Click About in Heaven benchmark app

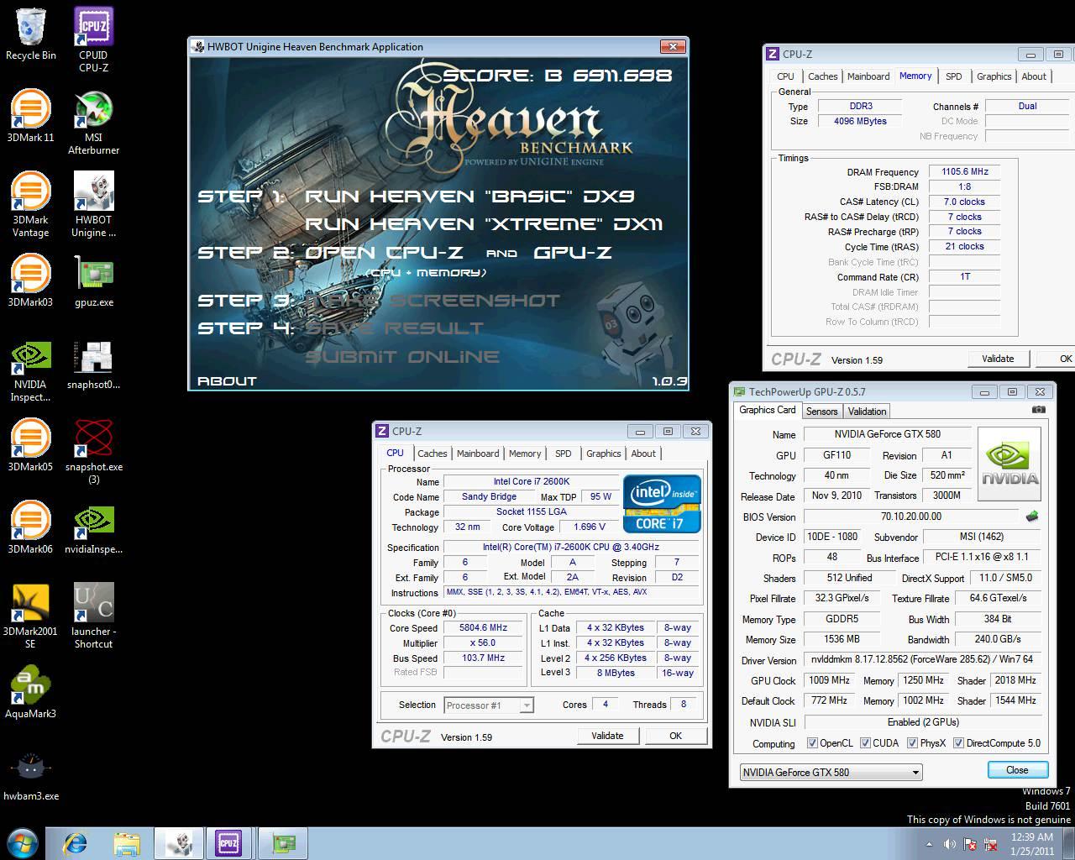pos(227,381)
